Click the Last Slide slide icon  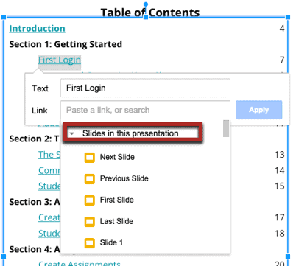click(x=90, y=222)
